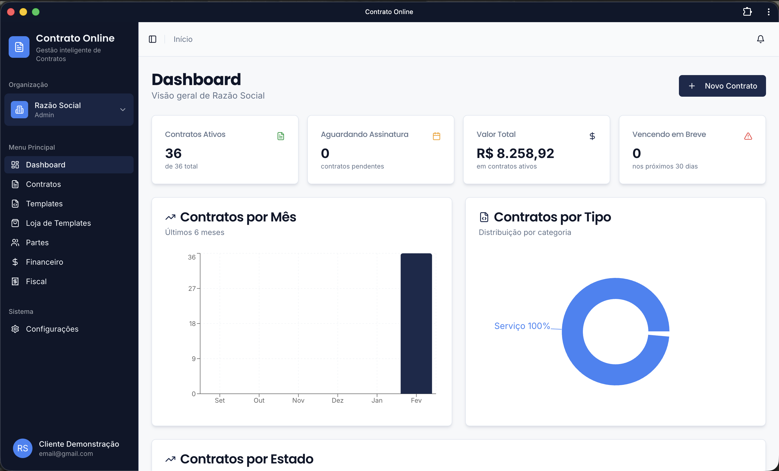
Task: Open the notifications bell
Action: pos(760,39)
